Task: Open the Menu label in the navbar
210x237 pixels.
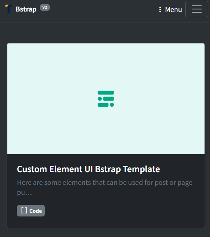Action: click(173, 9)
